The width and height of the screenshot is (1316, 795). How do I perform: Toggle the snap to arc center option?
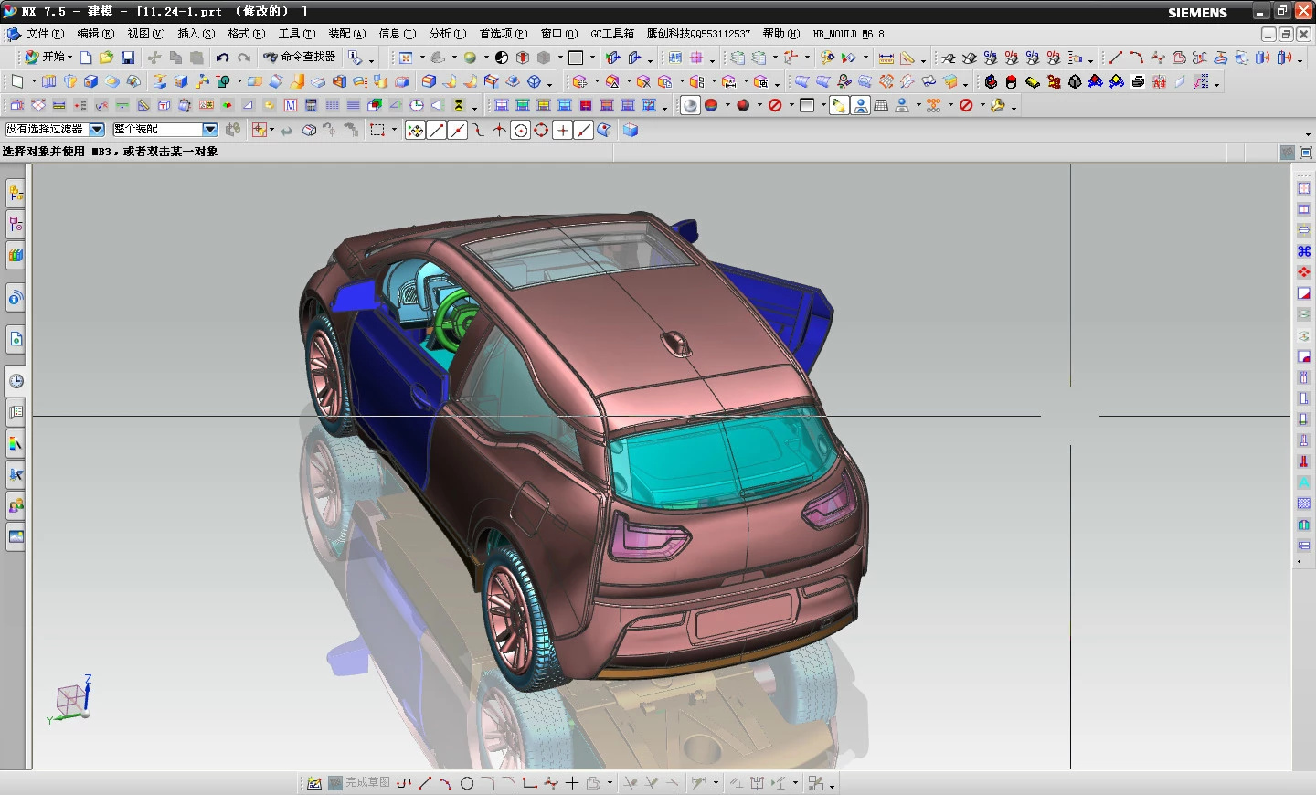(520, 130)
